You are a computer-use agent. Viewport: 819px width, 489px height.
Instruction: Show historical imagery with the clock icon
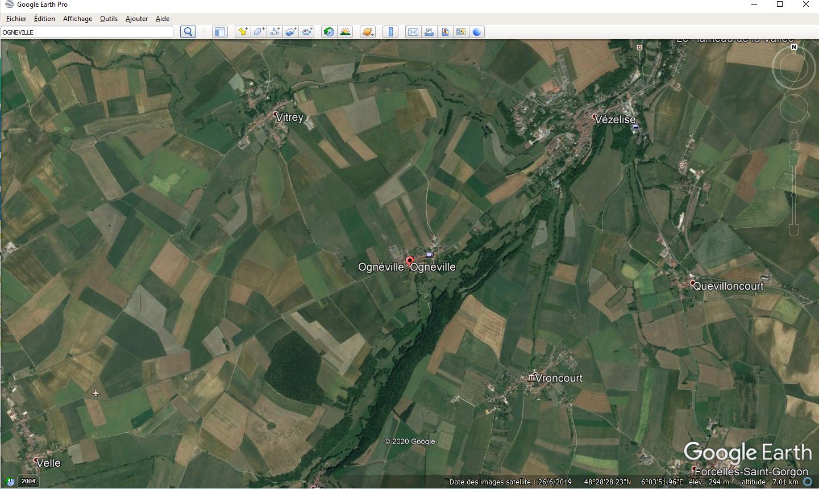329,32
